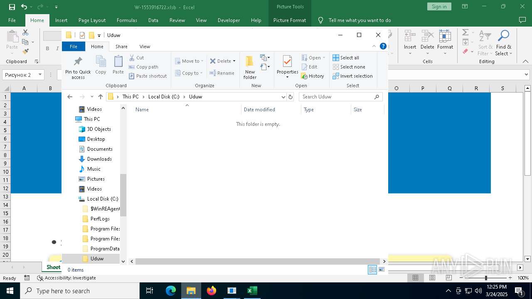Click Windows taskbar search box
This screenshot has width=532, height=299.
(x=80, y=291)
